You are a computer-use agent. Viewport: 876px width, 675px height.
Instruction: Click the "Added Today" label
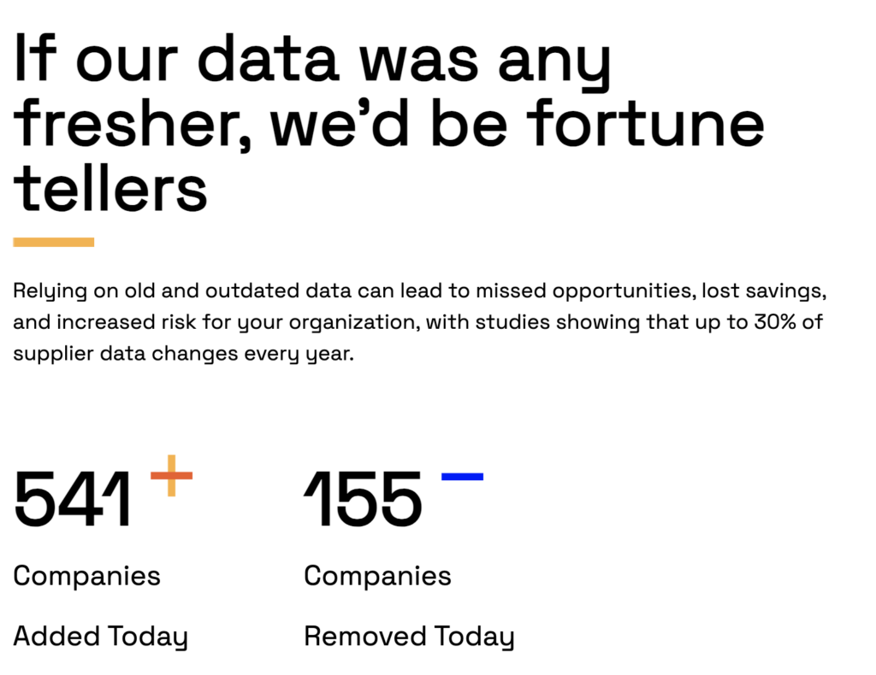click(x=100, y=637)
